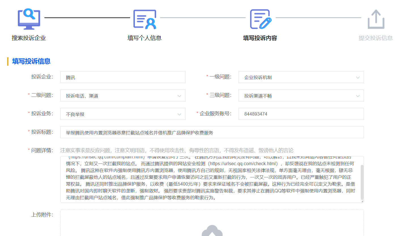Click the search complaint company monitor icon
The width and height of the screenshot is (408, 236).
coord(29,19)
